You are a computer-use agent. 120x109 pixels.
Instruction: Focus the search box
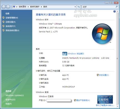pos(99,7)
